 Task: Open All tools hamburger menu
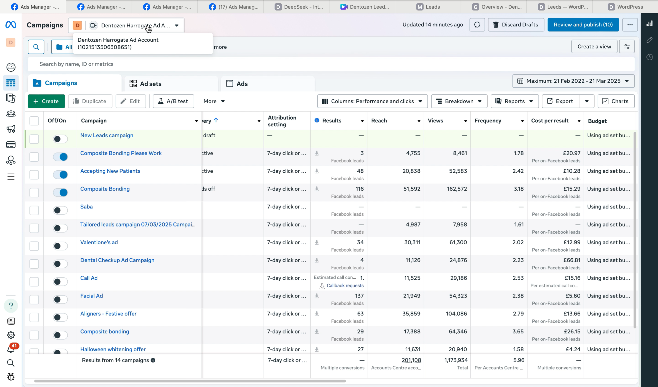click(11, 177)
